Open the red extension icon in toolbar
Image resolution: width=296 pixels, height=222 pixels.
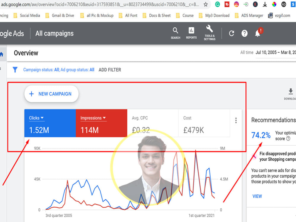(227, 4)
